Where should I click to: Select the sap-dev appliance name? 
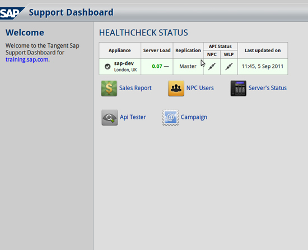(x=124, y=63)
